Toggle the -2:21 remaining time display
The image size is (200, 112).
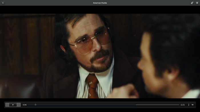(x=182, y=105)
